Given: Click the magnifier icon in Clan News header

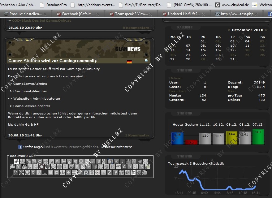Looking at the screenshot, I should pyautogui.click(x=146, y=61).
